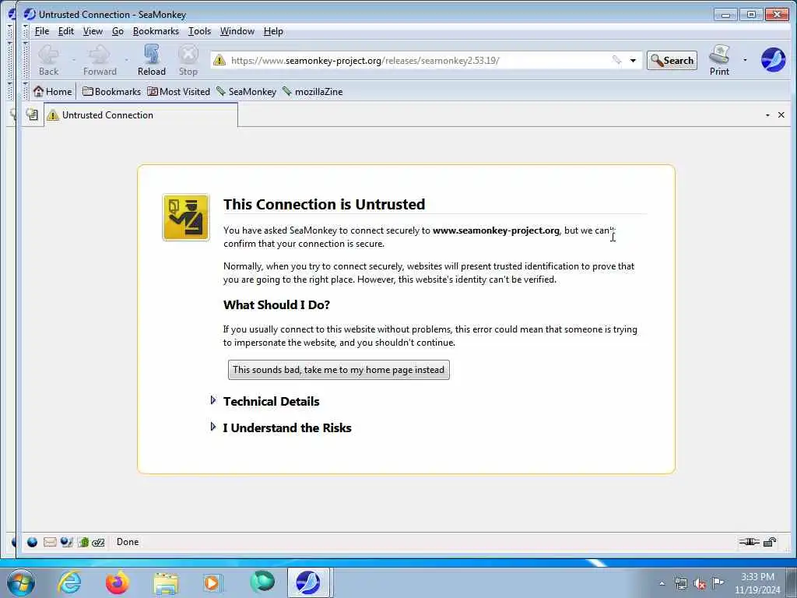The image size is (797, 598).
Task: Click the untrusted connection officer icon
Action: (185, 217)
